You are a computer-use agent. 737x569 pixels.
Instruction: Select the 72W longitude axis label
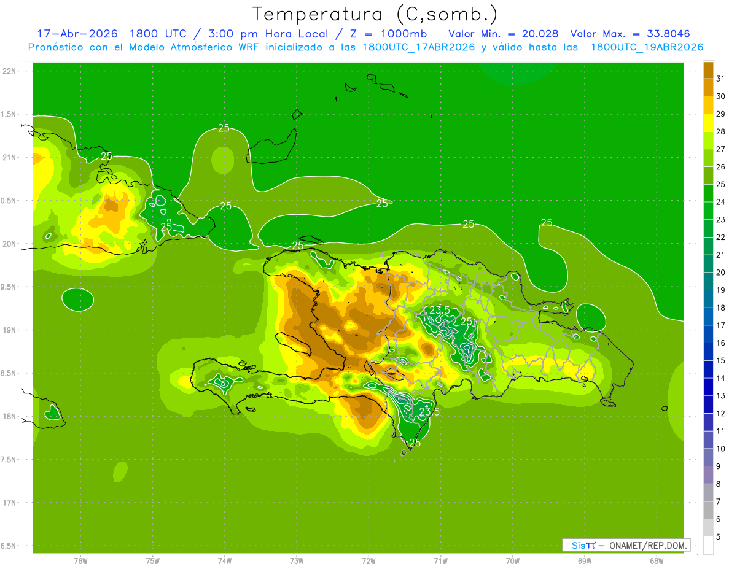368,560
